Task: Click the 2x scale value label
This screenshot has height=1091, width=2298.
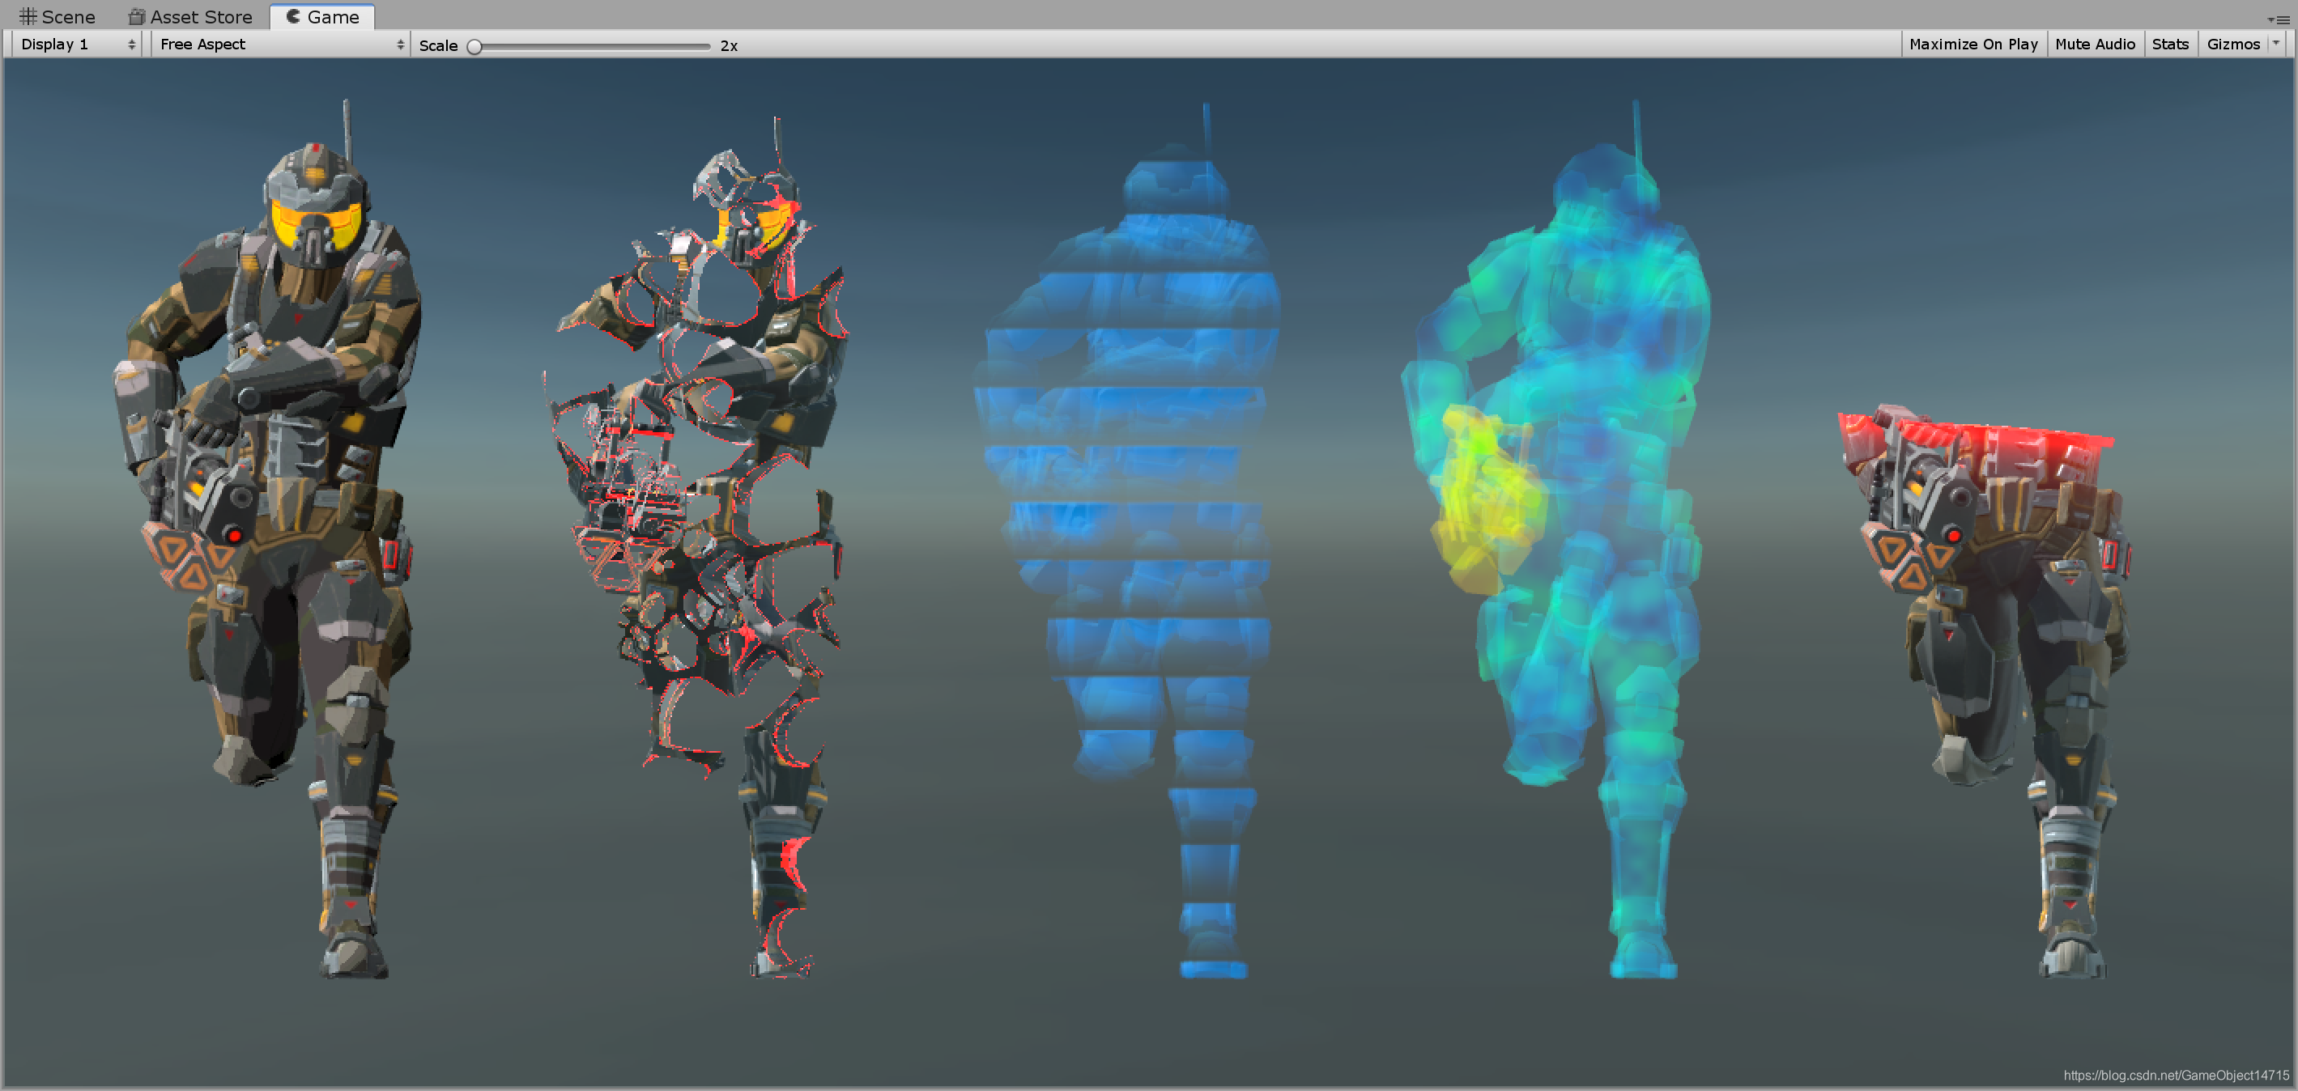Action: tap(729, 45)
